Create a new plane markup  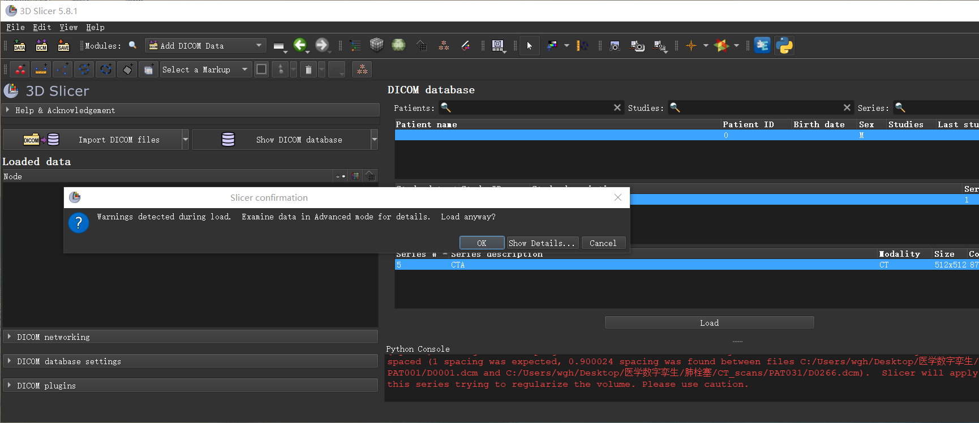(x=127, y=70)
